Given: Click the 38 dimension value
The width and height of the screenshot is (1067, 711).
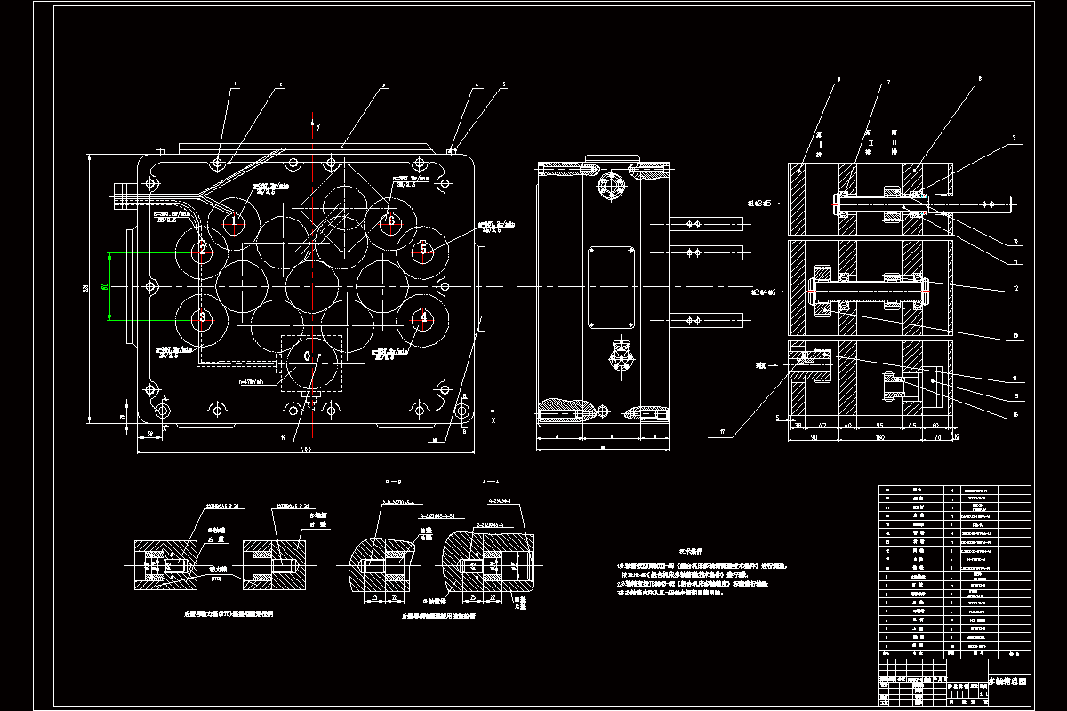Looking at the screenshot, I should click(798, 427).
